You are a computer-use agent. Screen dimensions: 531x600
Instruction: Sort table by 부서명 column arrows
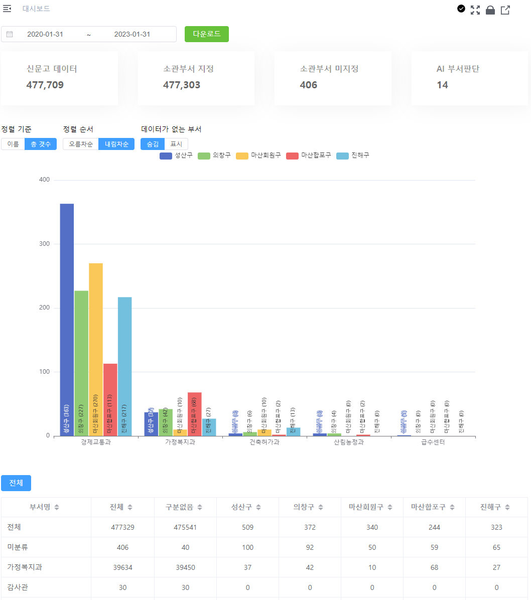(57, 507)
